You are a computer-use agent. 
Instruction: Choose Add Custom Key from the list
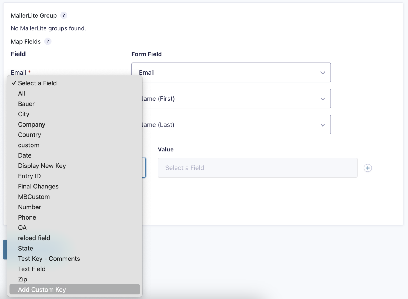point(42,290)
